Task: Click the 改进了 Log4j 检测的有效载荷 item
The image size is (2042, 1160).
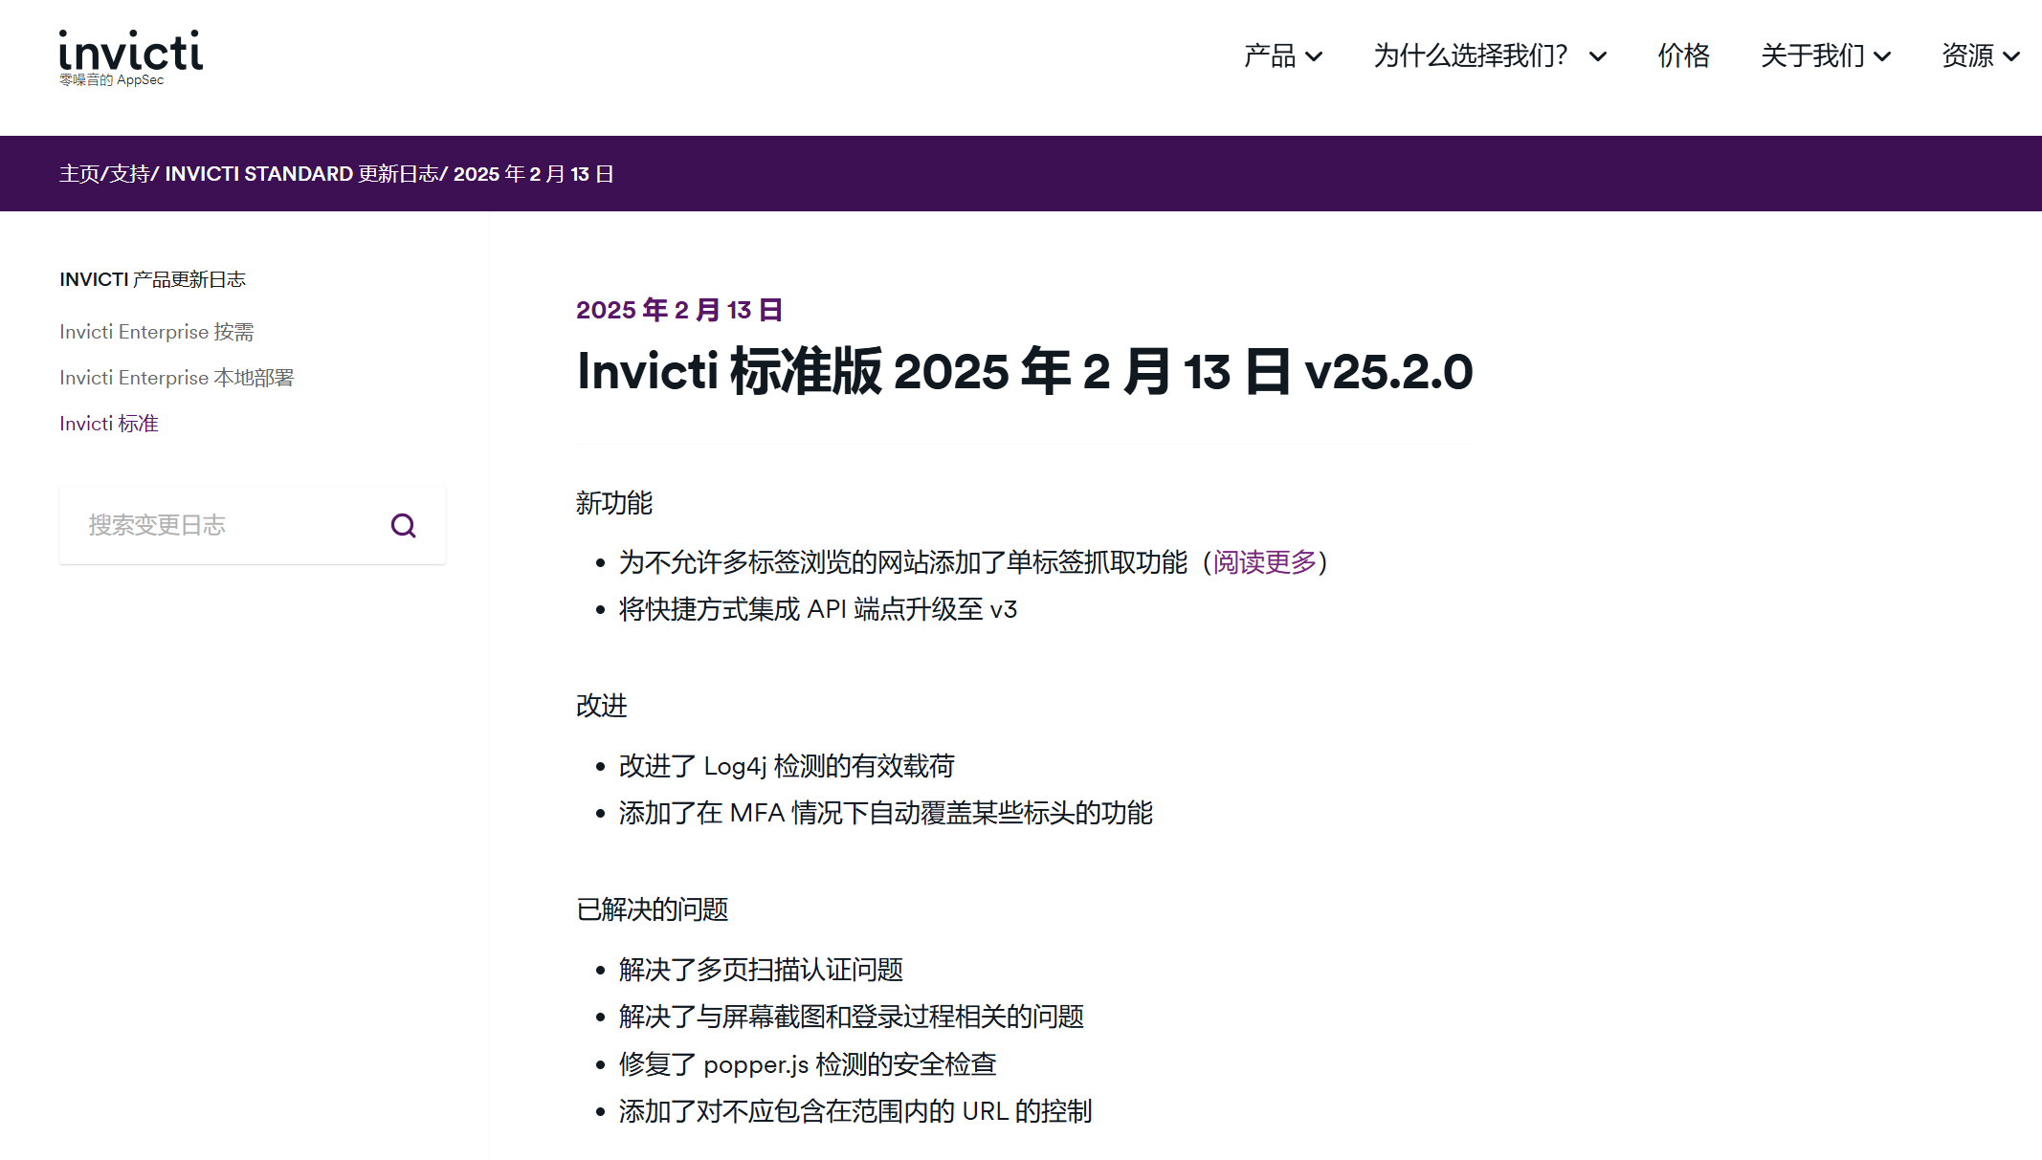Action: point(787,766)
